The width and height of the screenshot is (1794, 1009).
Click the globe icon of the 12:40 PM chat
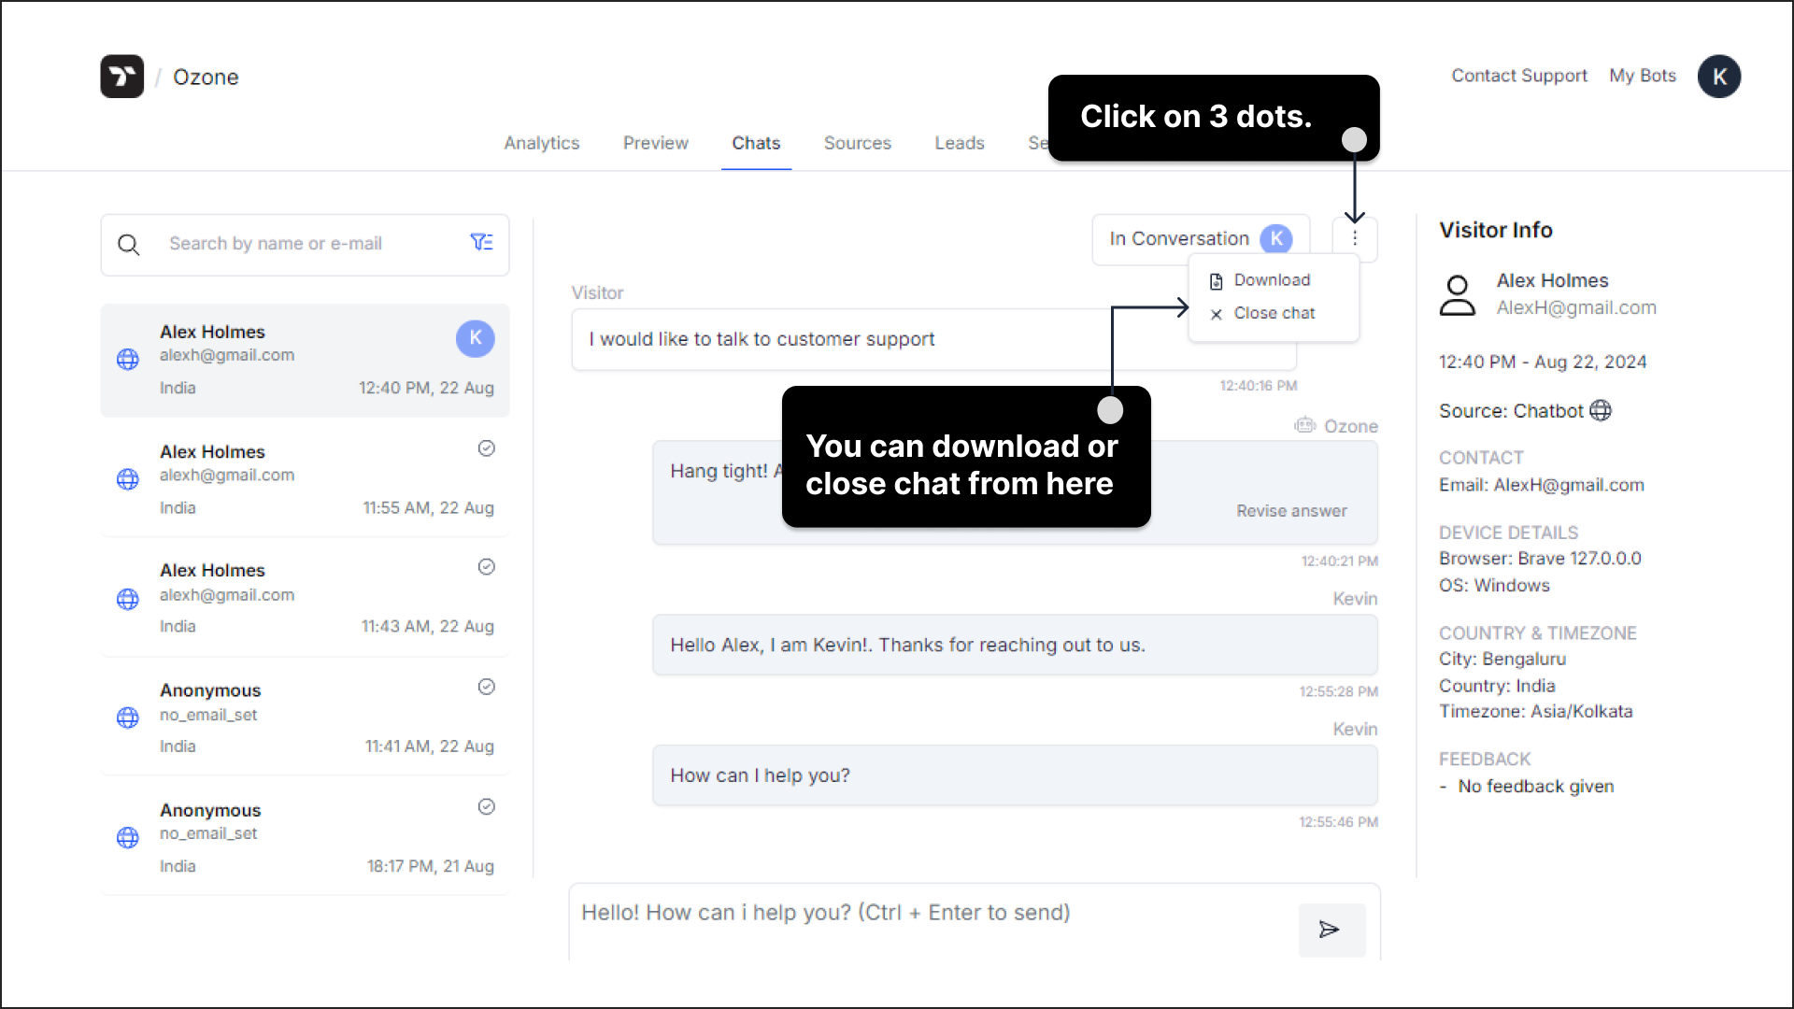point(128,360)
